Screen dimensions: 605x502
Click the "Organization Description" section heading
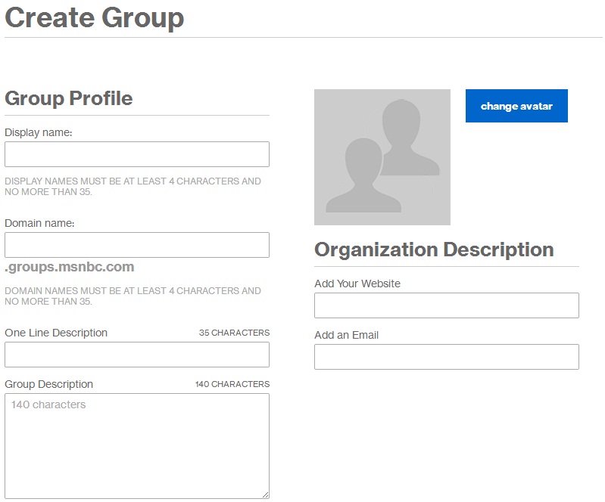tap(434, 249)
